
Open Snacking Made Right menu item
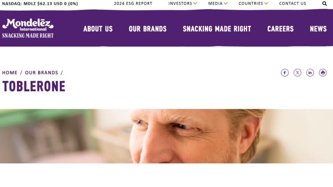point(217,29)
